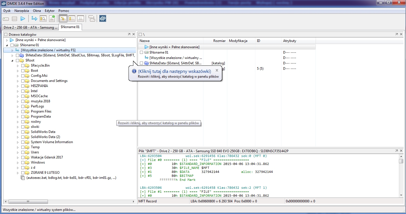Click the 'Kliknij tutaj dla następny wskazówki' link

click(174, 71)
